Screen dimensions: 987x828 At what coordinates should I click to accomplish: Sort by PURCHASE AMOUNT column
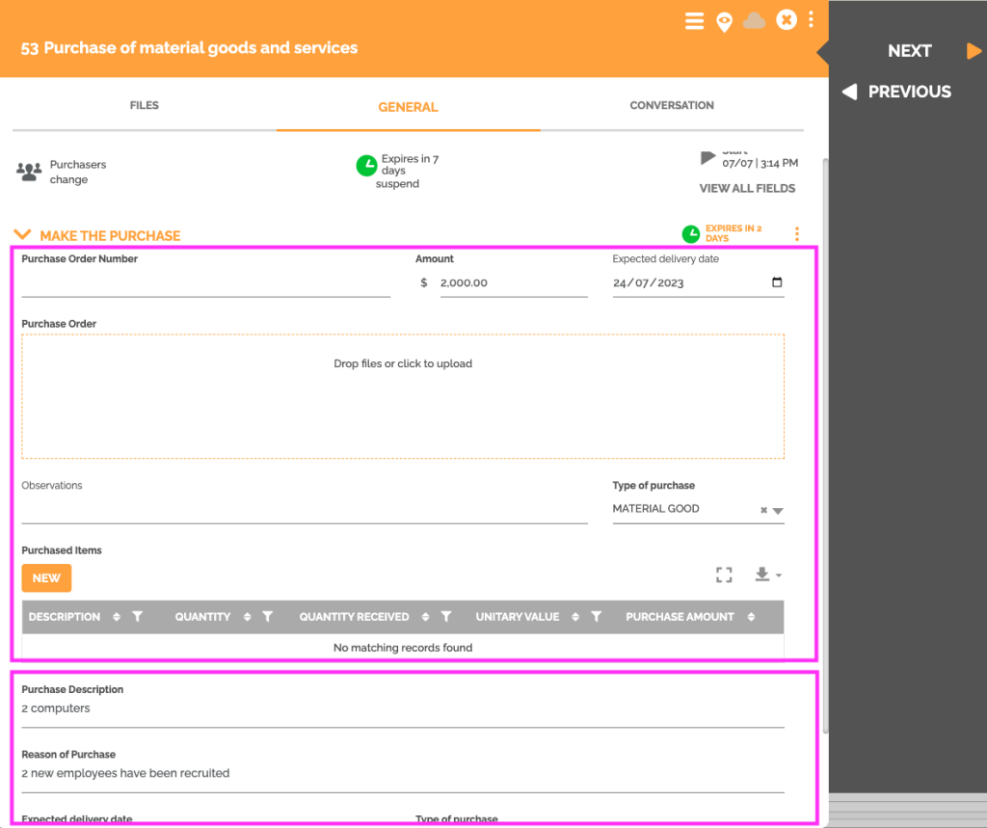click(751, 616)
